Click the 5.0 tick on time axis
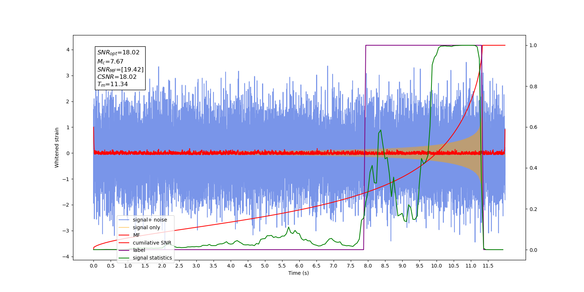Screen dimensions: 584x292 point(265,266)
